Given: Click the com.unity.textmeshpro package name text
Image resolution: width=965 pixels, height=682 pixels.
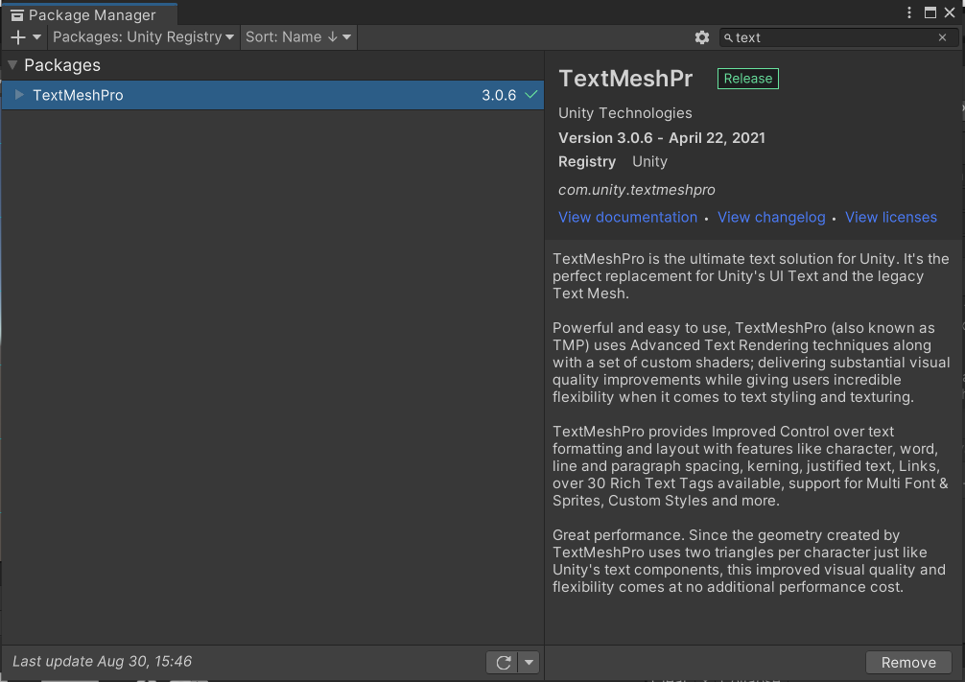Looking at the screenshot, I should click(x=636, y=190).
